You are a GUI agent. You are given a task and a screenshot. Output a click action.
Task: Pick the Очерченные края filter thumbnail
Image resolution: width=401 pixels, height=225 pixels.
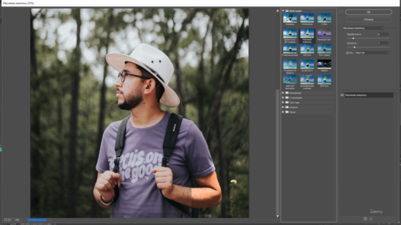click(x=289, y=49)
